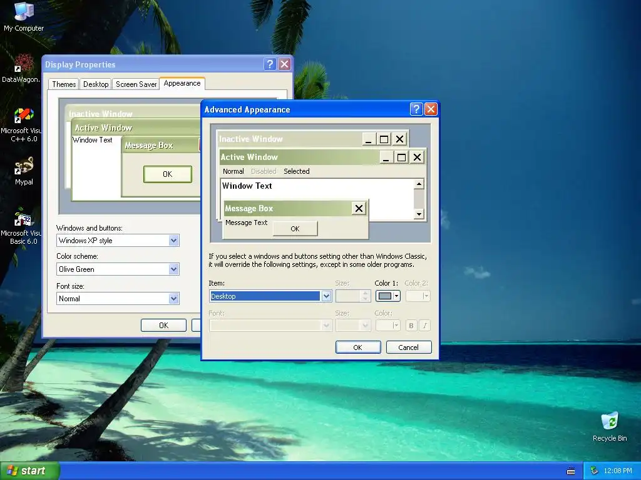Image resolution: width=641 pixels, height=480 pixels.
Task: Click the preview Message Box close X
Action: (359, 209)
